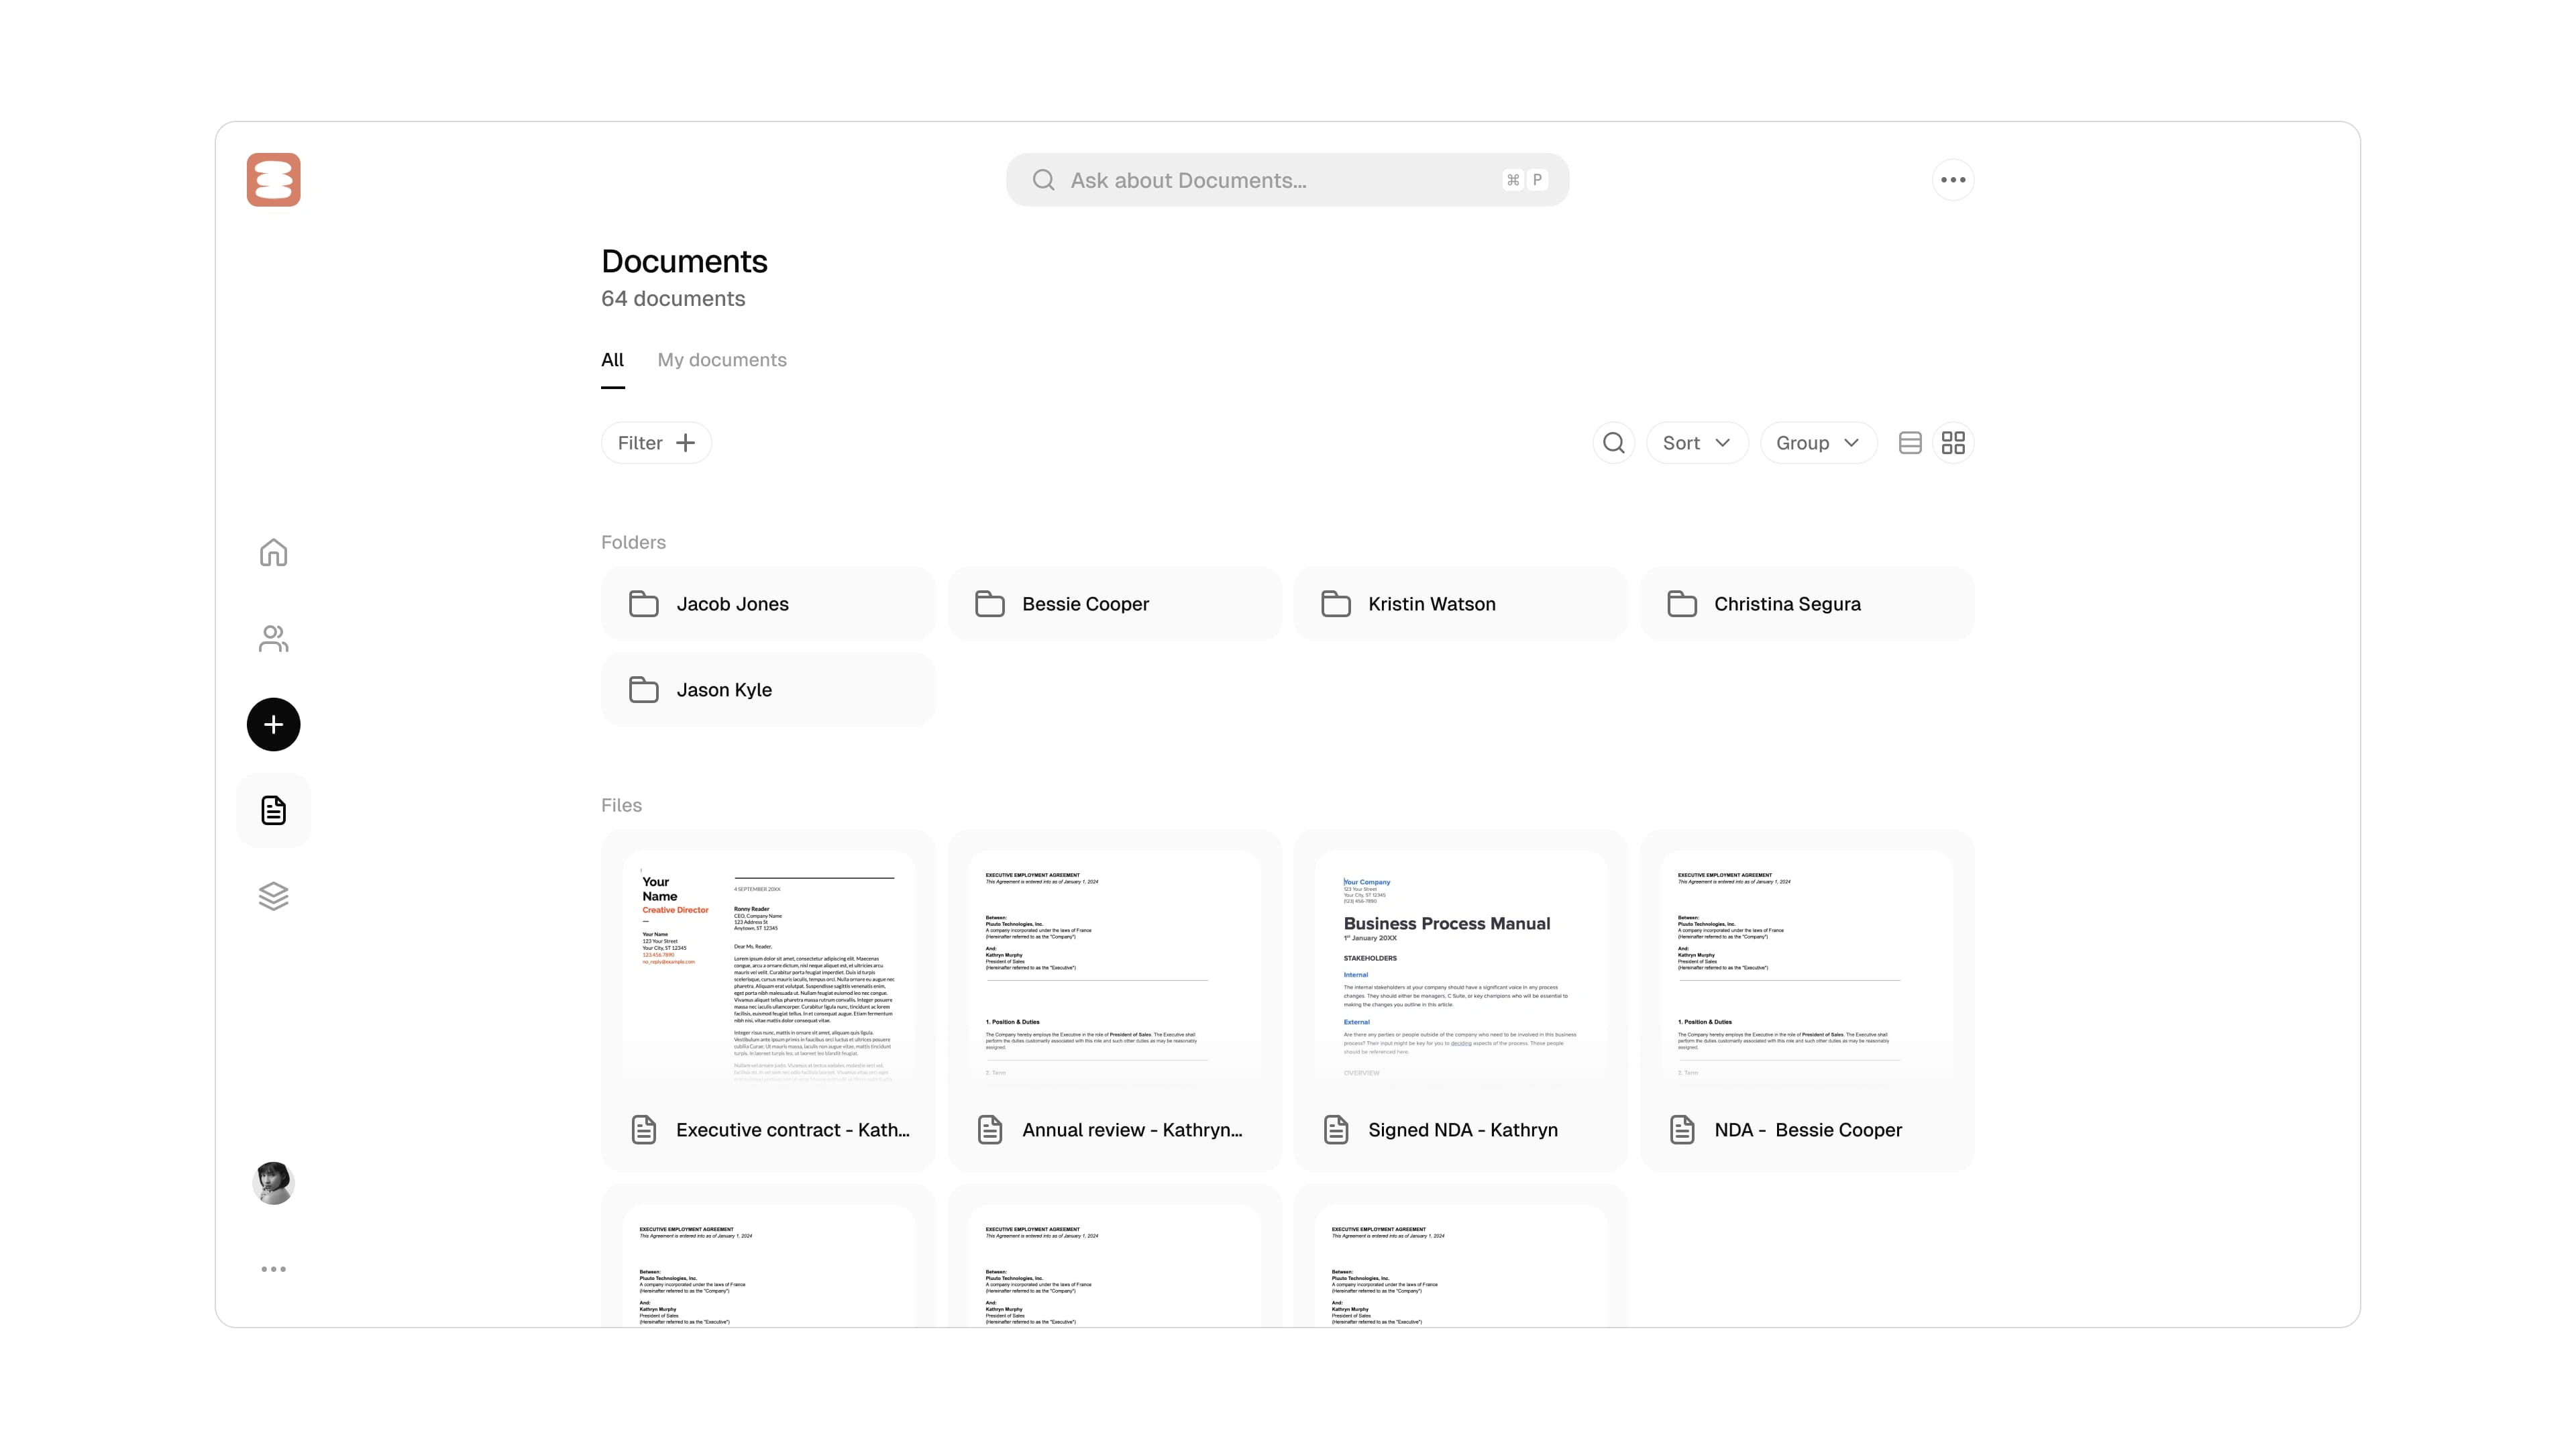Open the Bessie Cooper folder

coord(1113,604)
